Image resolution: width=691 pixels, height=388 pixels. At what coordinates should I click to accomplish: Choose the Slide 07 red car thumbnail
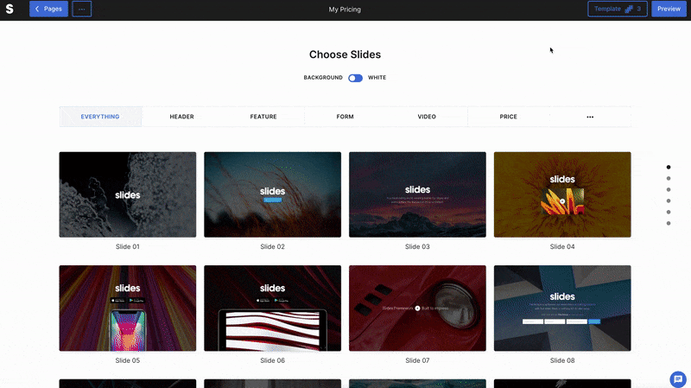(x=417, y=308)
